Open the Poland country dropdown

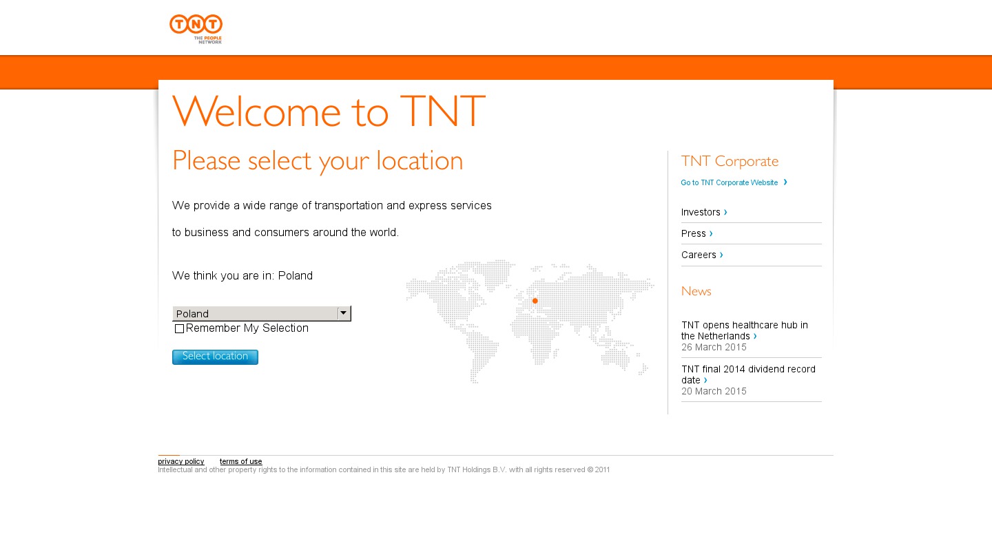(x=255, y=314)
